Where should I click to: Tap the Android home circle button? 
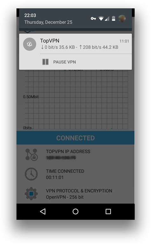point(75,211)
